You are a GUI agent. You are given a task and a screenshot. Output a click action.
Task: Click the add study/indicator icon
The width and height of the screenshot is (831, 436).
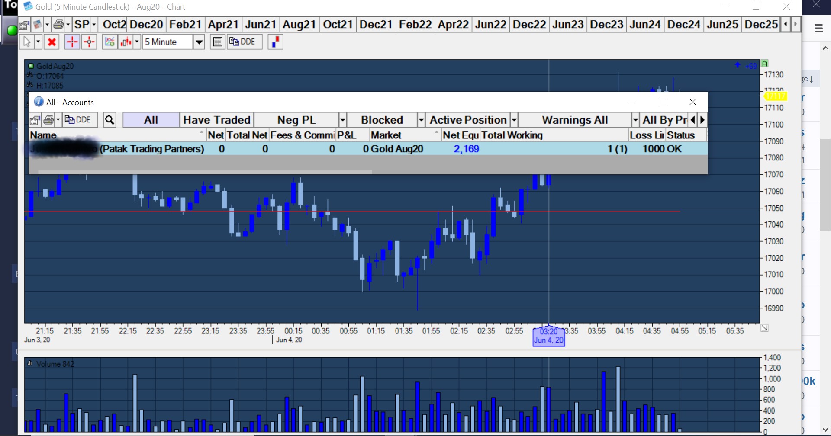coord(110,42)
